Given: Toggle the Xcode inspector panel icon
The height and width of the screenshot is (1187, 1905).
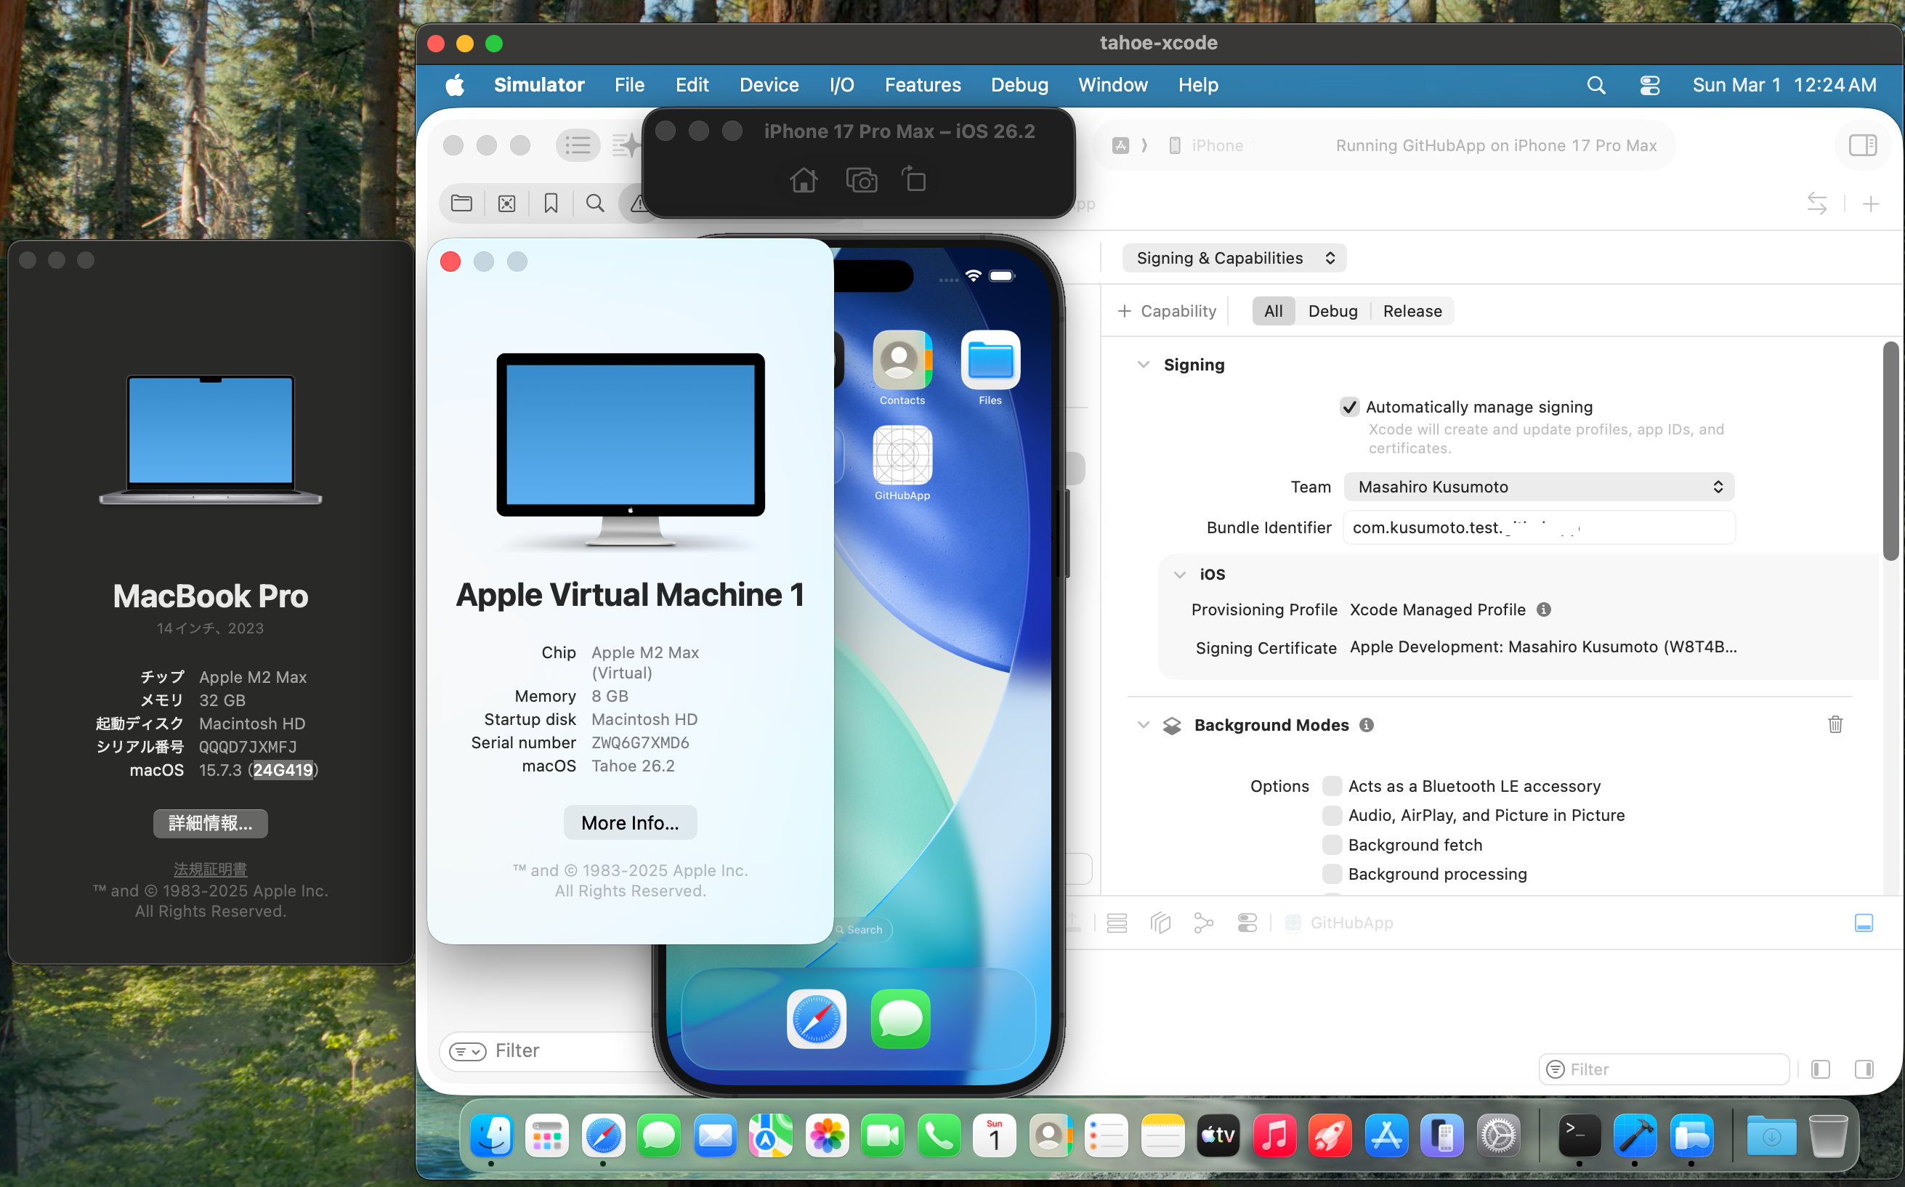Looking at the screenshot, I should pos(1863,145).
